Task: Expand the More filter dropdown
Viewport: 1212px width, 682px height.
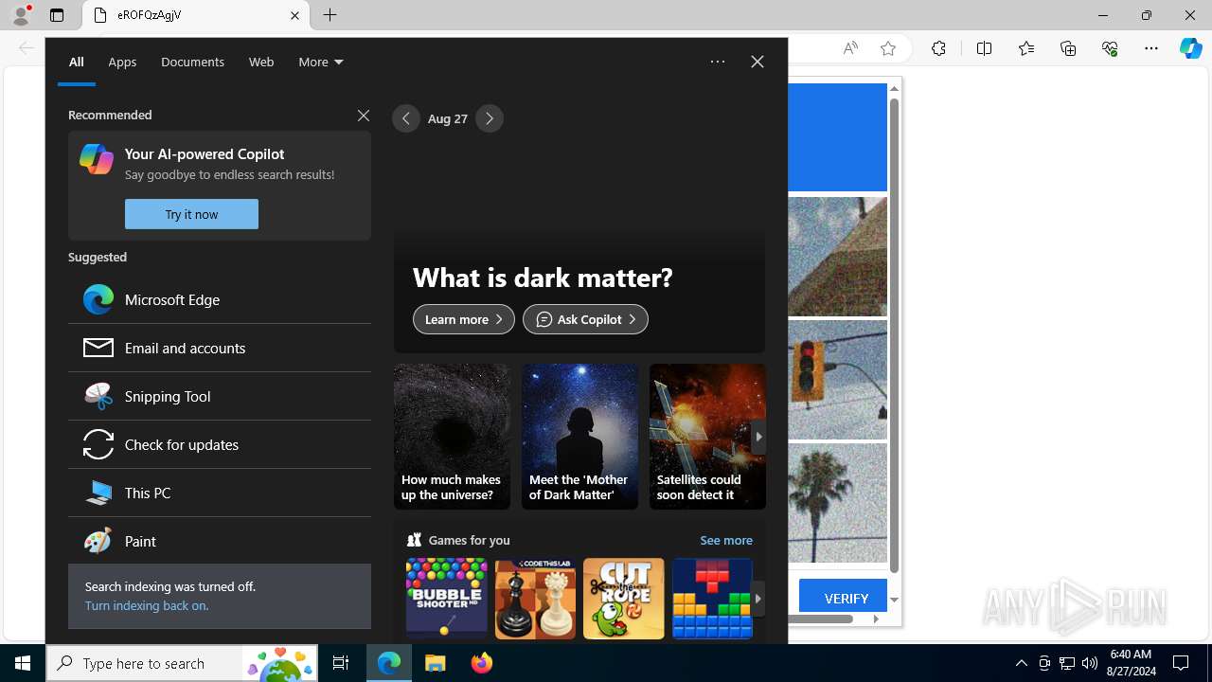Action: tap(321, 62)
